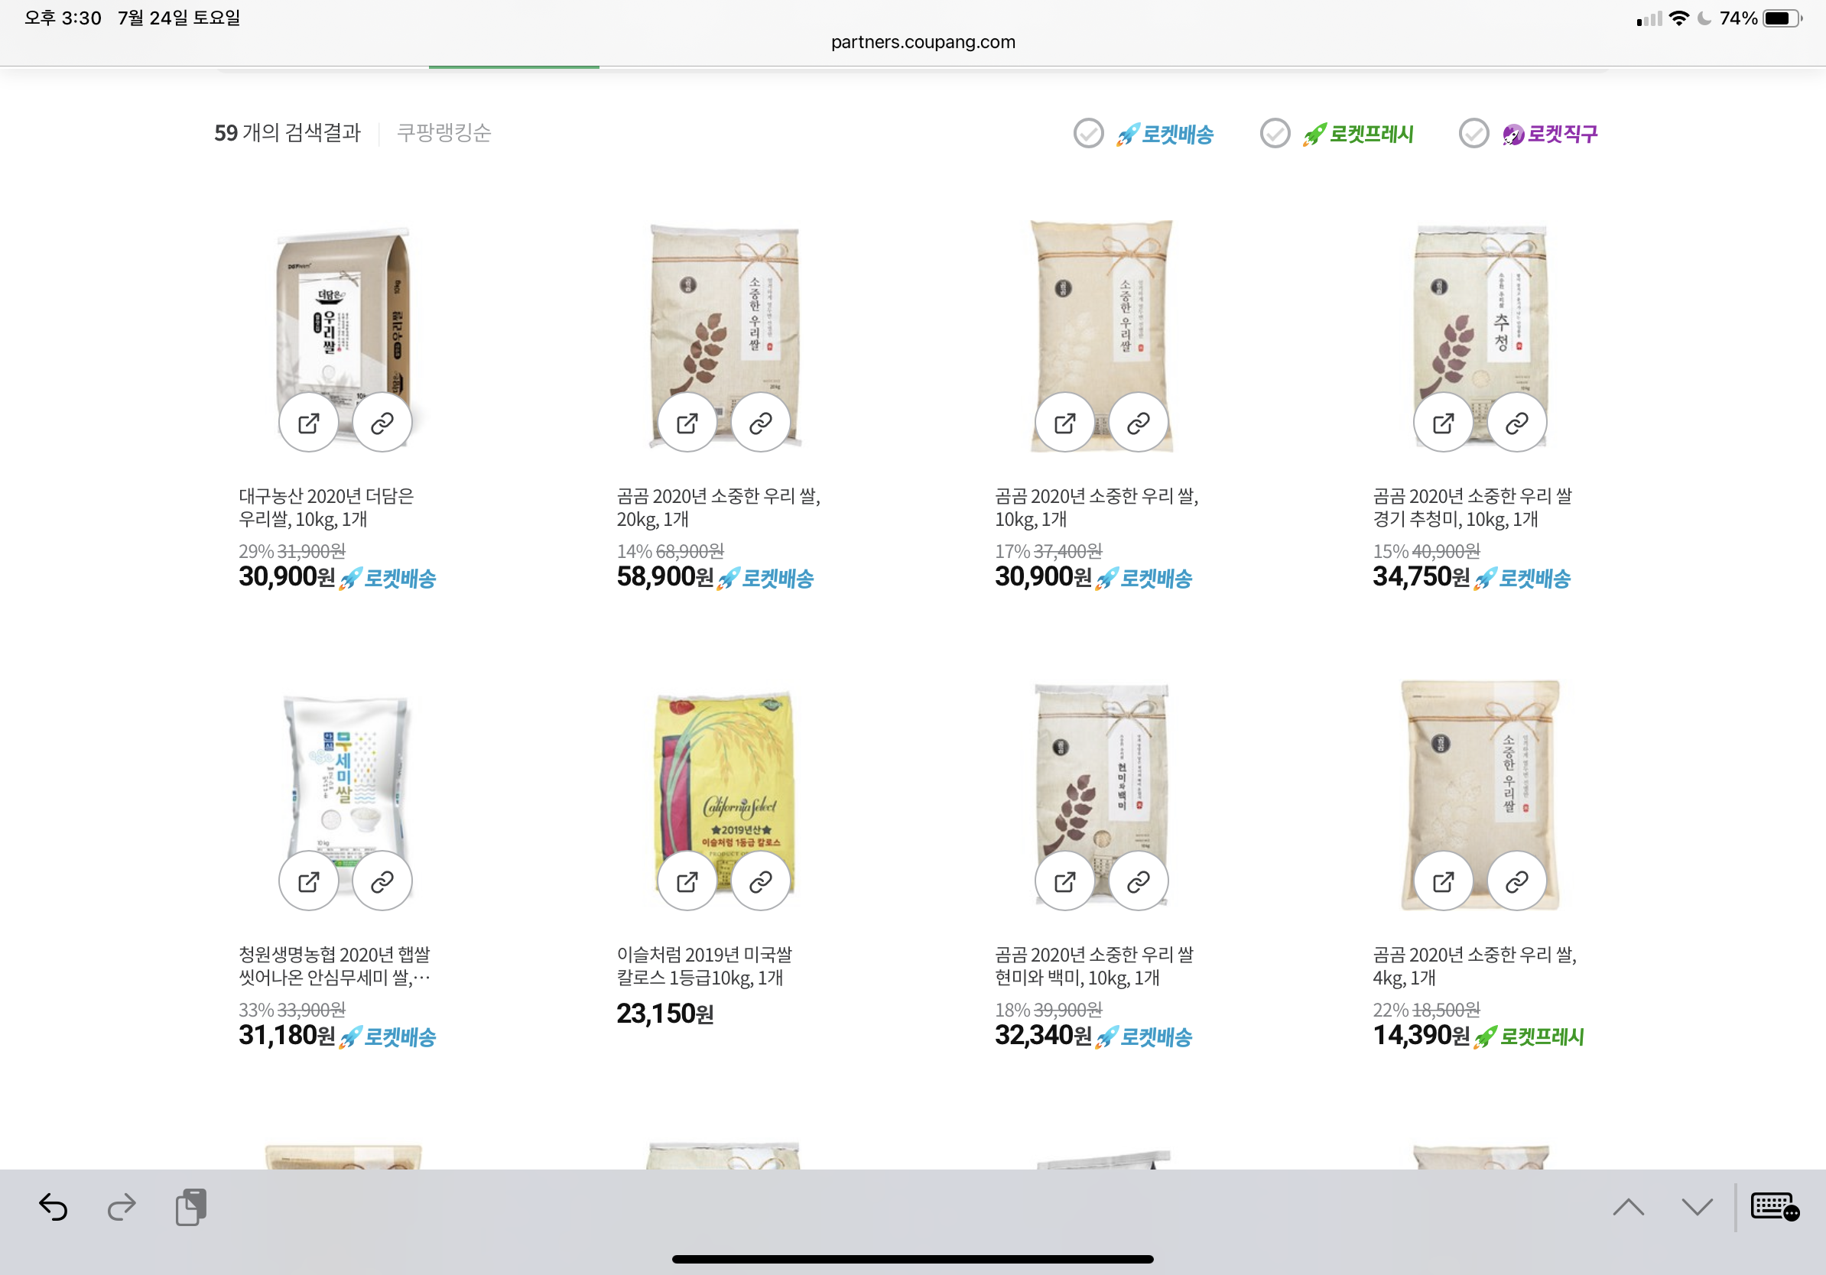Viewport: 1826px width, 1275px height.
Task: Open external link for 청원생명농협 무세미 쌀
Action: pyautogui.click(x=309, y=881)
